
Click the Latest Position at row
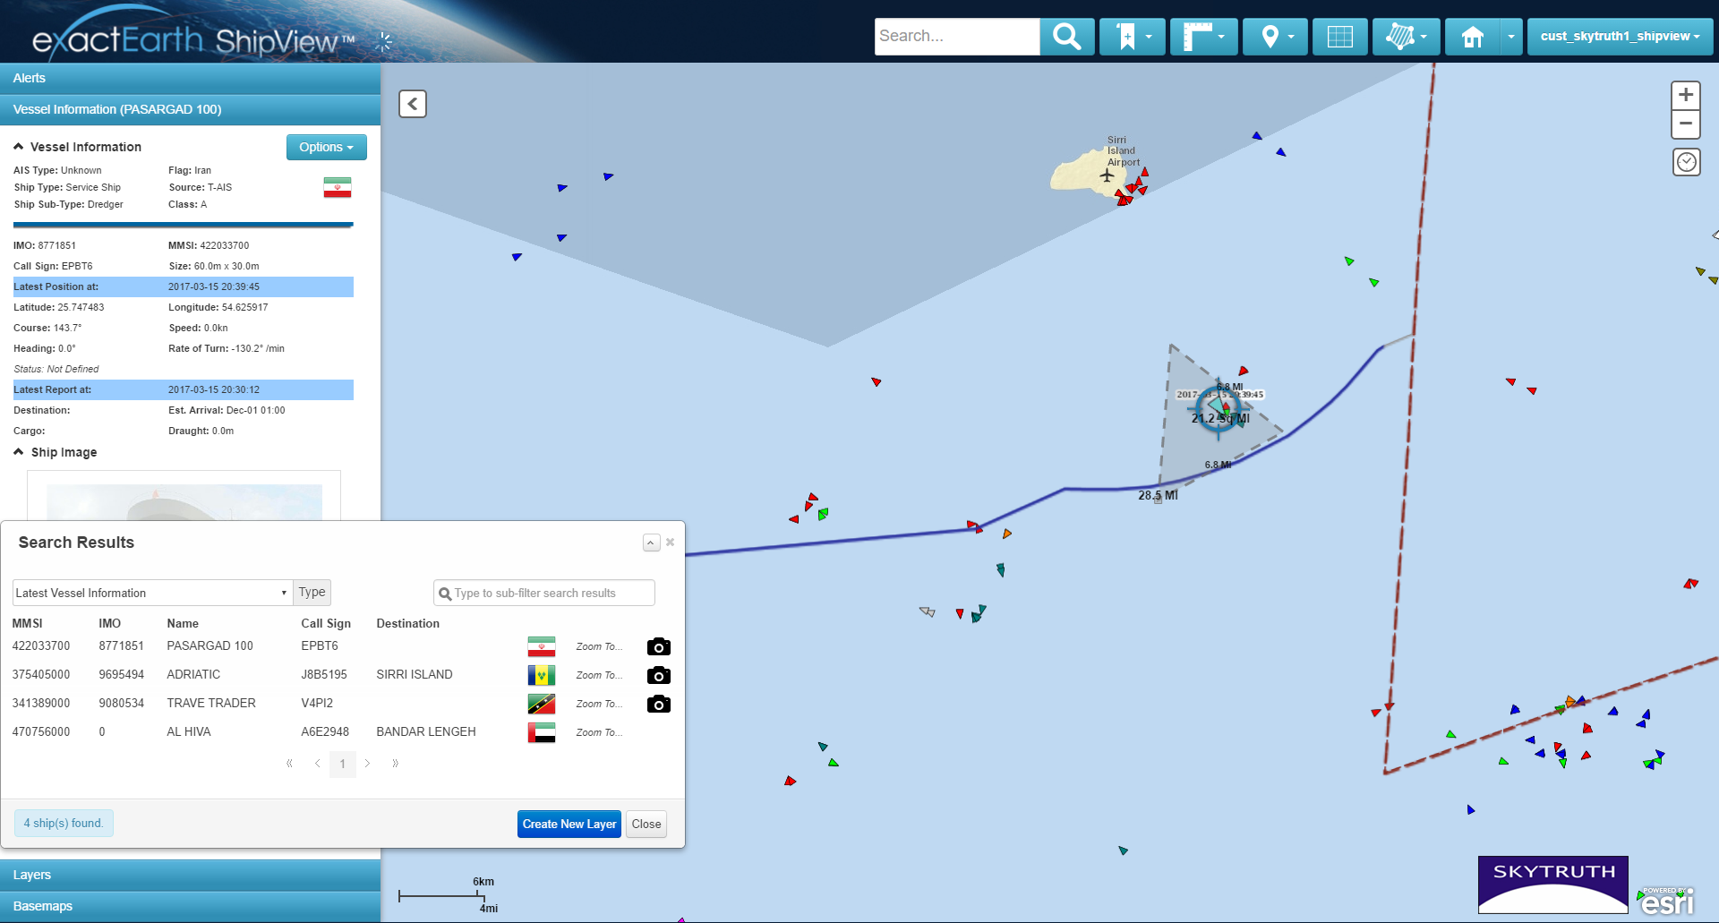[x=184, y=286]
